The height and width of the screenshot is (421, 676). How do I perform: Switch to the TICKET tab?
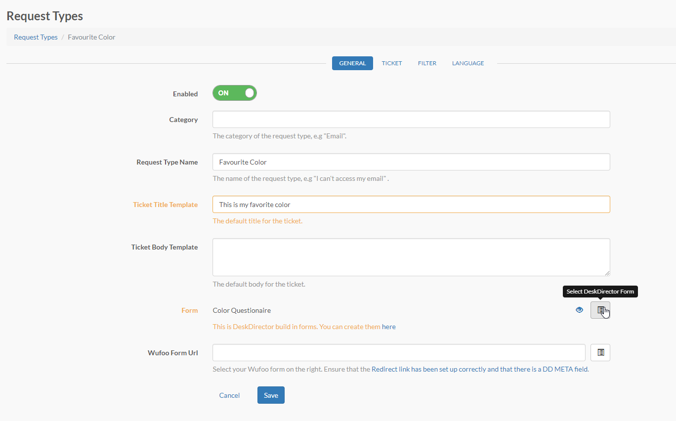pyautogui.click(x=392, y=63)
